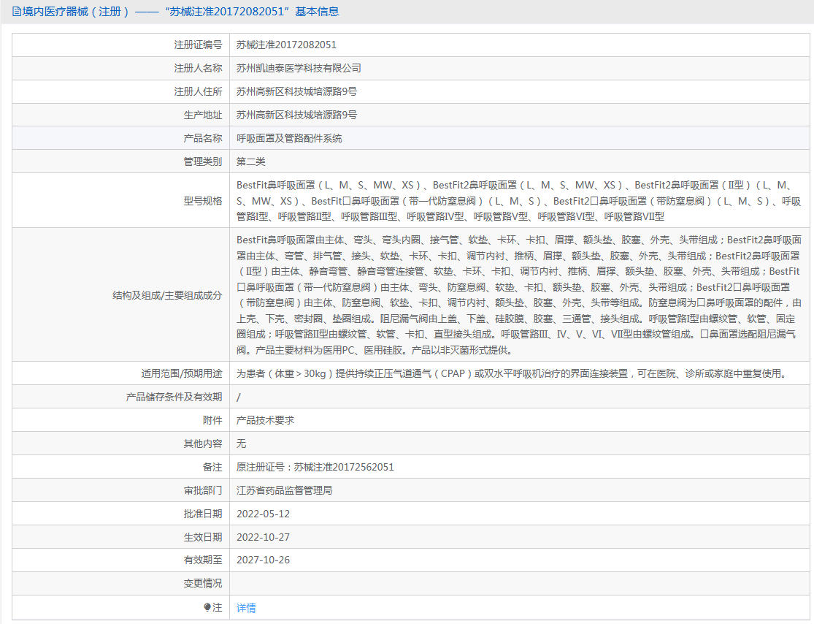This screenshot has width=814, height=624.
Task: Select the CPAP intended use description
Action: coord(512,373)
